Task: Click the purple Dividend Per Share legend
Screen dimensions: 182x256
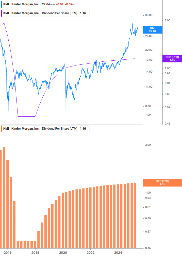Action: pyautogui.click(x=45, y=14)
